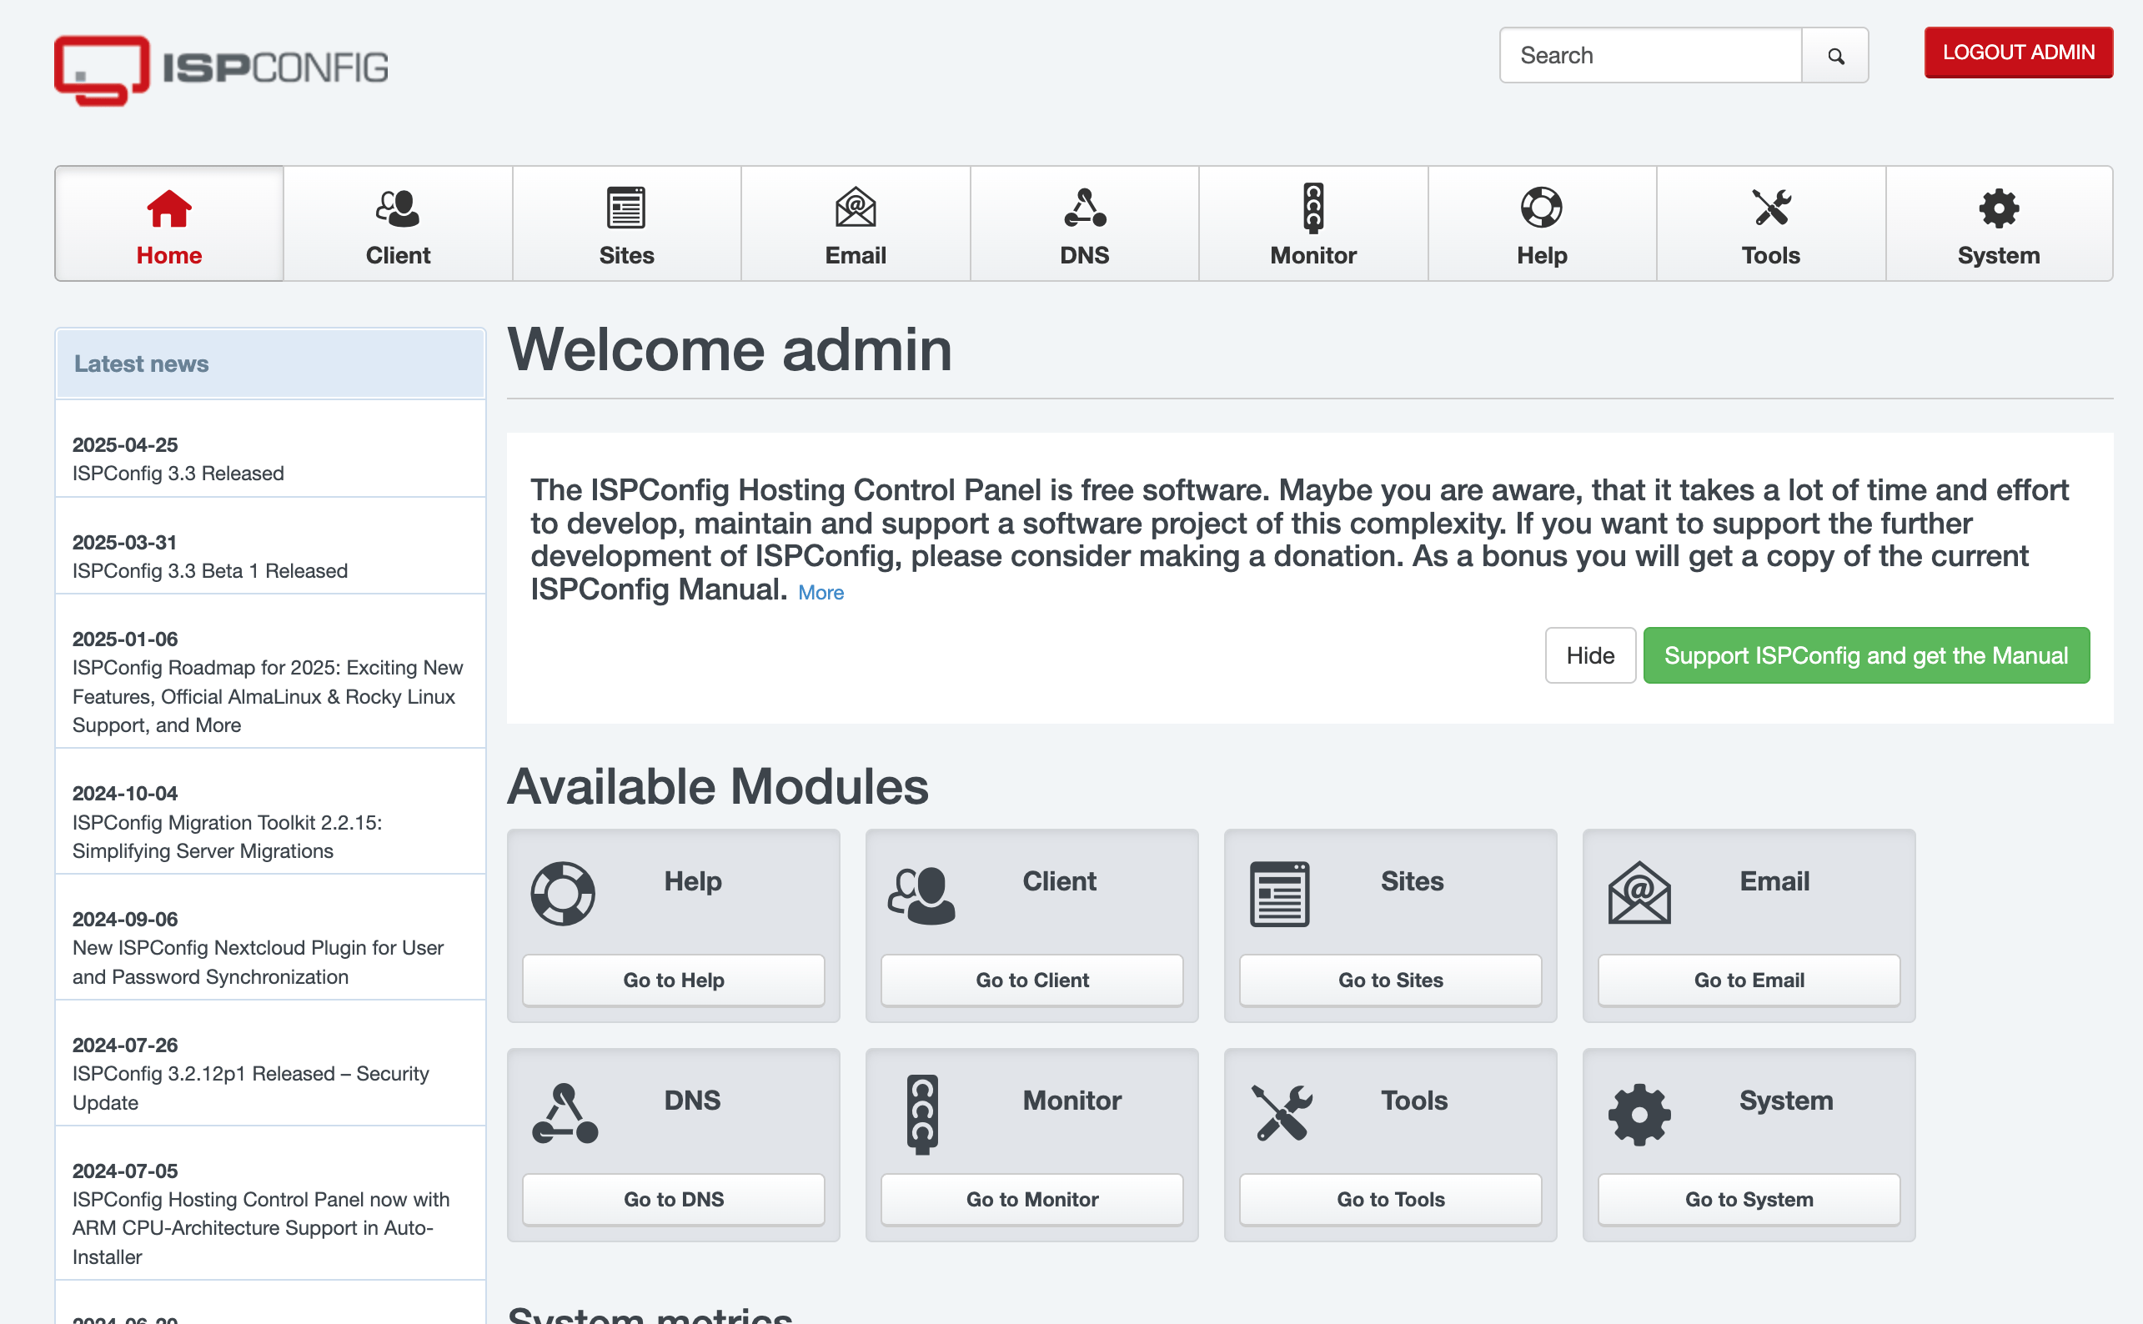Open the Migration Toolkit 2.2.15 news item
The height and width of the screenshot is (1324, 2143).
click(x=227, y=836)
